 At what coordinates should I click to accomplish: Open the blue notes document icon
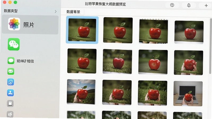tap(11, 82)
